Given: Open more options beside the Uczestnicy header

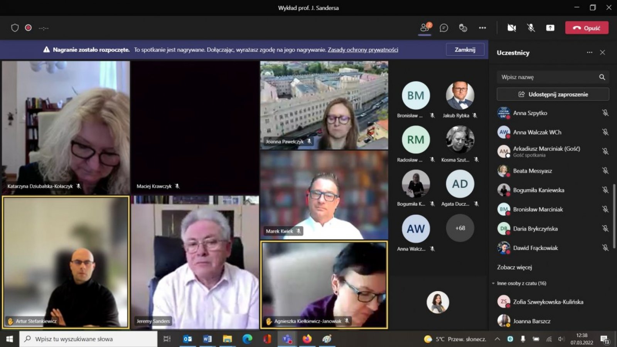Looking at the screenshot, I should 589,52.
